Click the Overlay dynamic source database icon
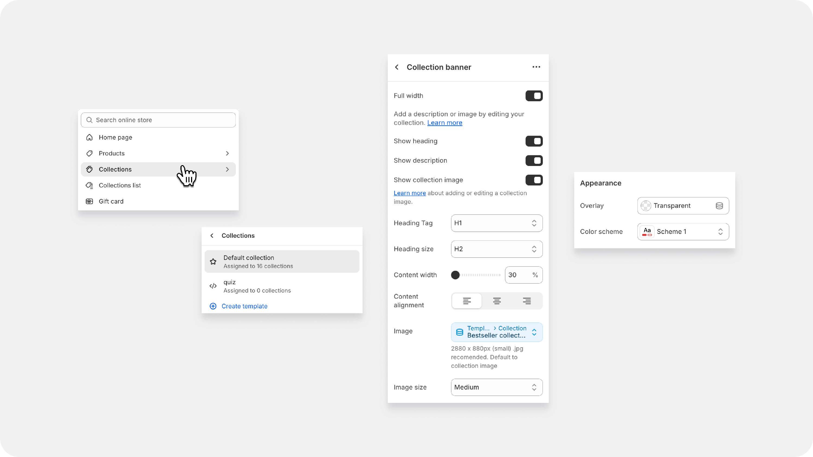Image resolution: width=813 pixels, height=457 pixels. click(719, 206)
